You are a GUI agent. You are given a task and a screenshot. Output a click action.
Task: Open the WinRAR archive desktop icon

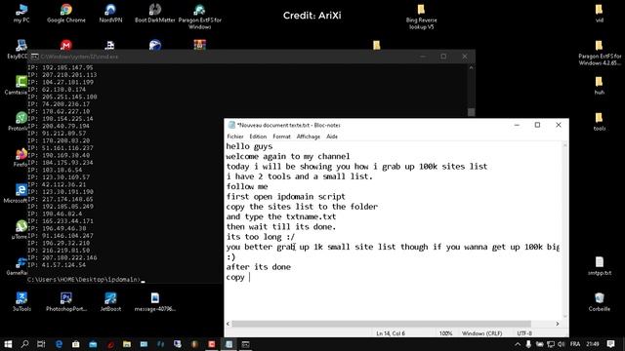coord(199,45)
